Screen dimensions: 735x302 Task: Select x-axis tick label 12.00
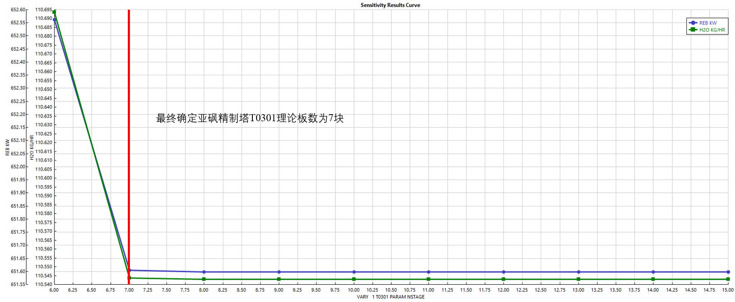point(503,290)
